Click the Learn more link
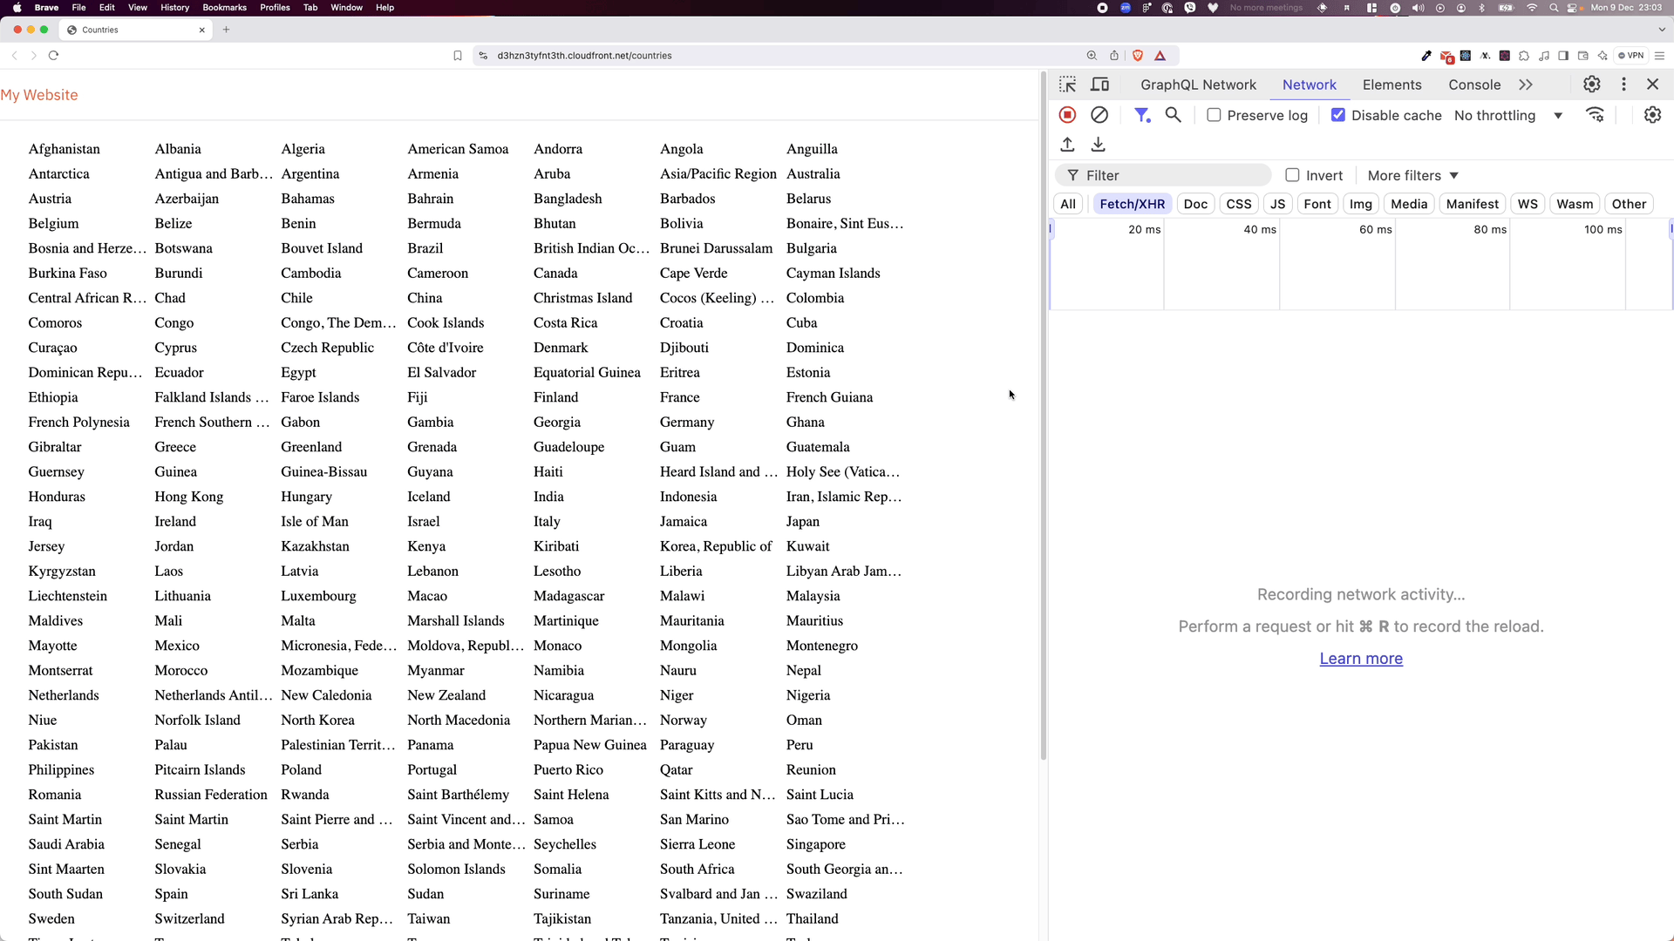The image size is (1674, 941). pos(1361,657)
